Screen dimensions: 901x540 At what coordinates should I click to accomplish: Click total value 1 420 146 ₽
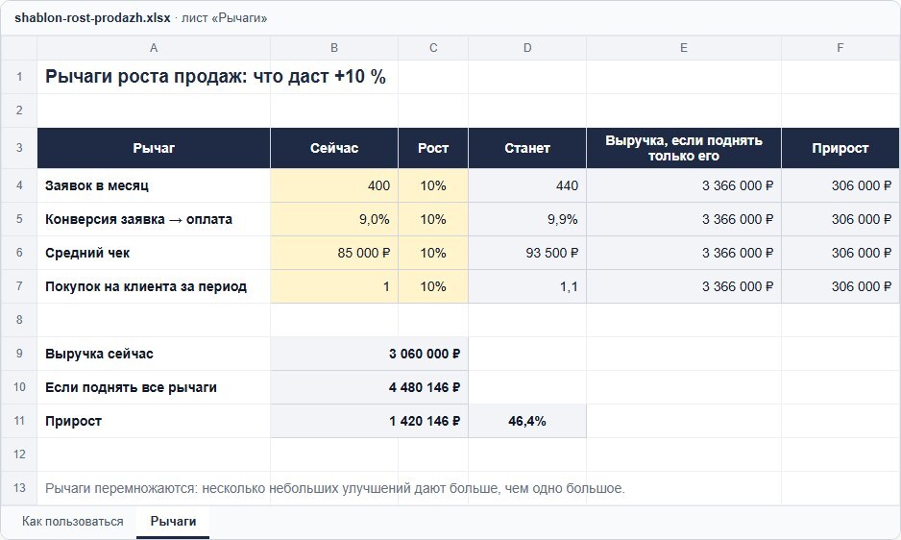click(369, 421)
